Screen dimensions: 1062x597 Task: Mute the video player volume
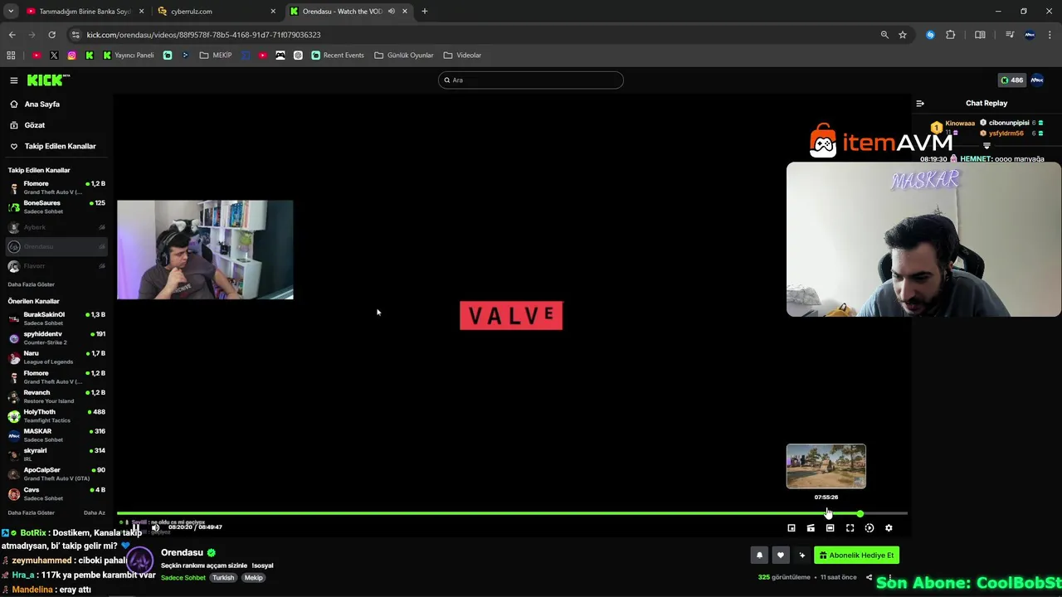coord(155,527)
